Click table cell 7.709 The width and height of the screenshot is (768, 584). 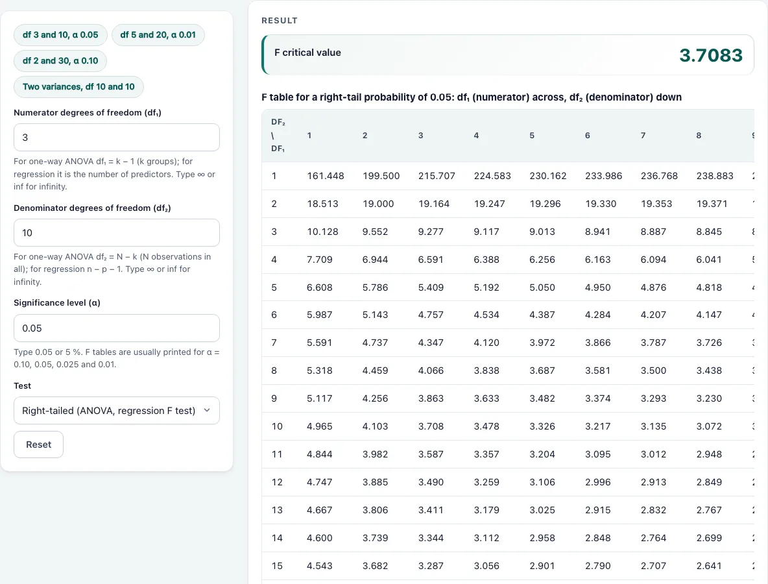[x=319, y=260]
